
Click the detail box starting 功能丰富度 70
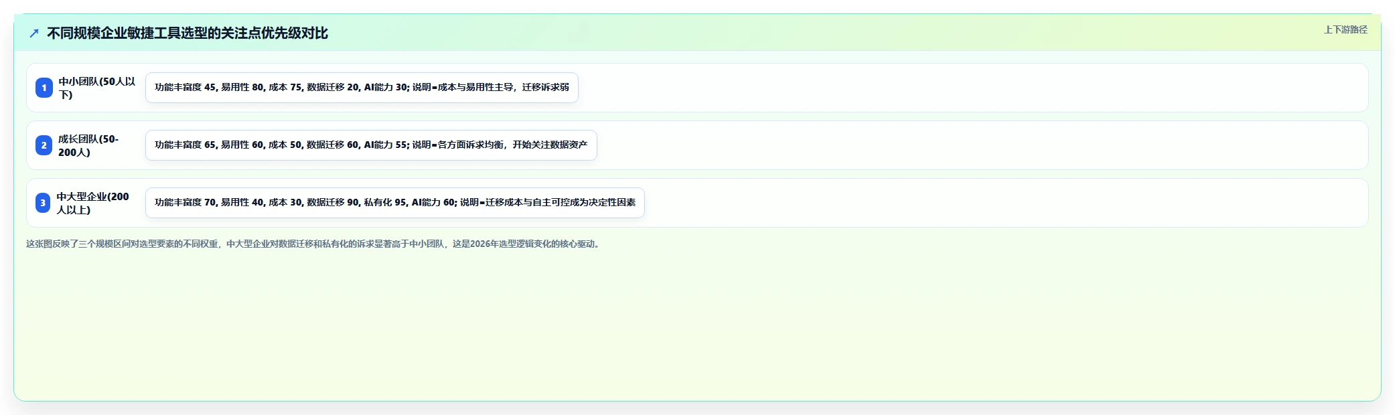[x=395, y=203]
